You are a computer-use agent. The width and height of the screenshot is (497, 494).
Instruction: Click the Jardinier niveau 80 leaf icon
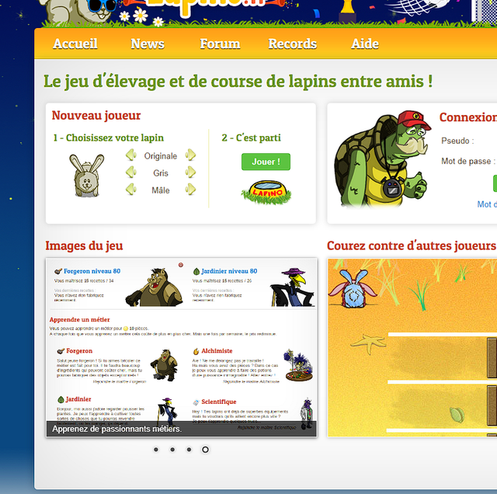click(x=196, y=271)
